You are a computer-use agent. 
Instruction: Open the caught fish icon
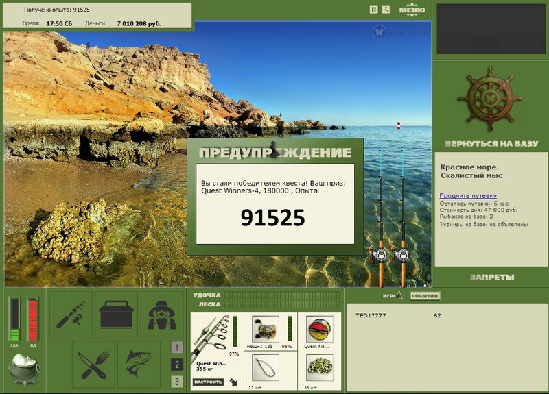pos(138,361)
